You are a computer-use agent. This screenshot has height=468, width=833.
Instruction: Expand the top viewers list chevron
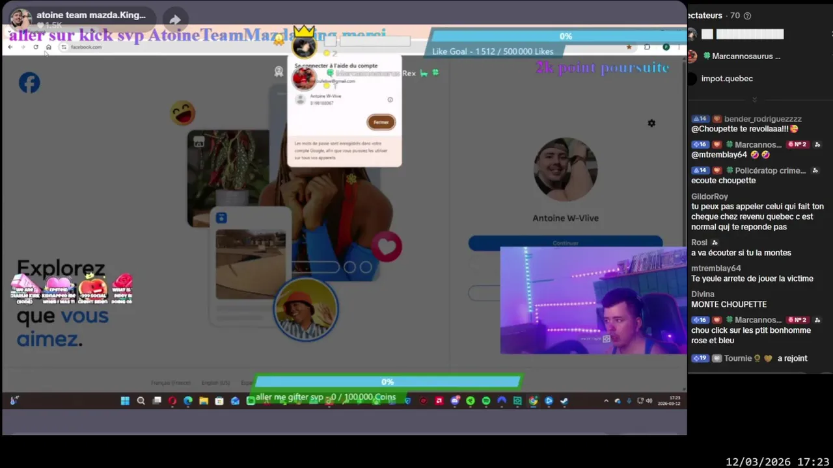[x=754, y=99]
